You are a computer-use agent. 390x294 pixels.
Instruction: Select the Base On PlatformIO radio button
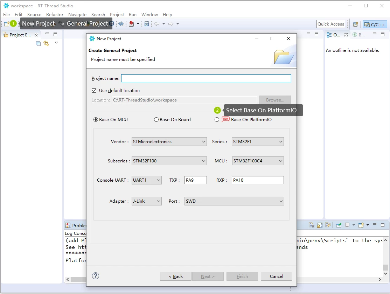click(x=217, y=120)
